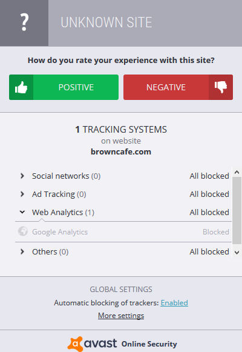This screenshot has width=242, height=352.
Task: Click the tracker list scroll up arrow
Action: [237, 172]
